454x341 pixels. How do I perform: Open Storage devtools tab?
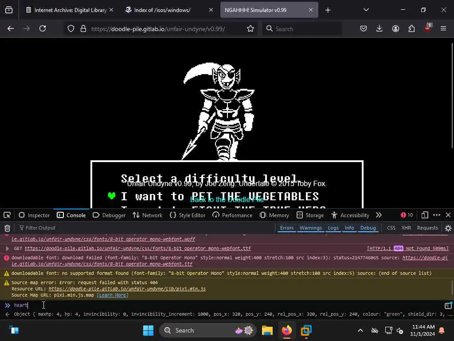[310, 215]
